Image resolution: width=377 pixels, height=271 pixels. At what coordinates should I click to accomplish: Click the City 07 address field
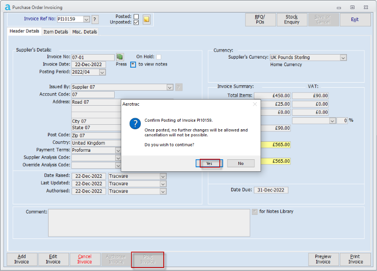coord(96,121)
